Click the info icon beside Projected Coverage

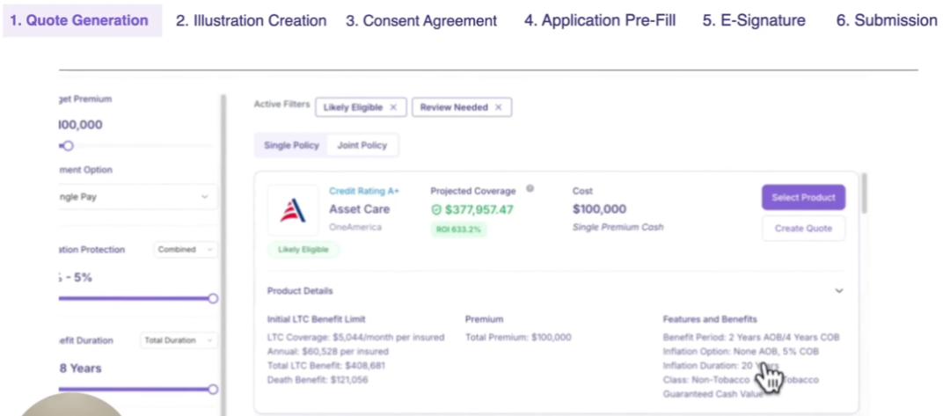(x=530, y=188)
